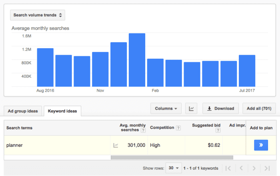The image size is (280, 176).
Task: Click the Jul 2017 chart bar
Action: [247, 71]
